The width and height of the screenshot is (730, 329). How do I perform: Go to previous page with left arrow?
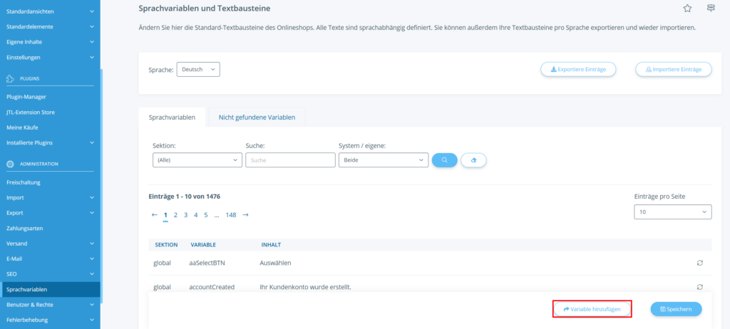click(155, 214)
